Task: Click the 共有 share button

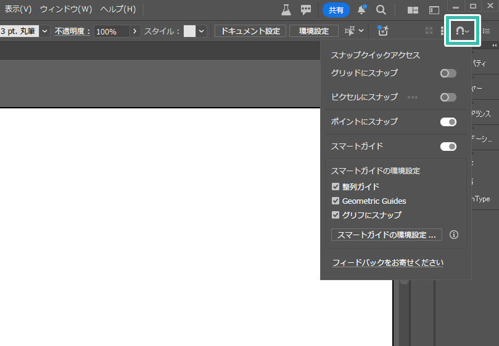Action: [x=336, y=10]
